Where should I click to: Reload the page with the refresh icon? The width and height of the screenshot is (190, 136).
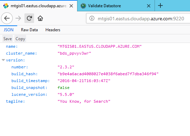pyautogui.click(x=29, y=18)
